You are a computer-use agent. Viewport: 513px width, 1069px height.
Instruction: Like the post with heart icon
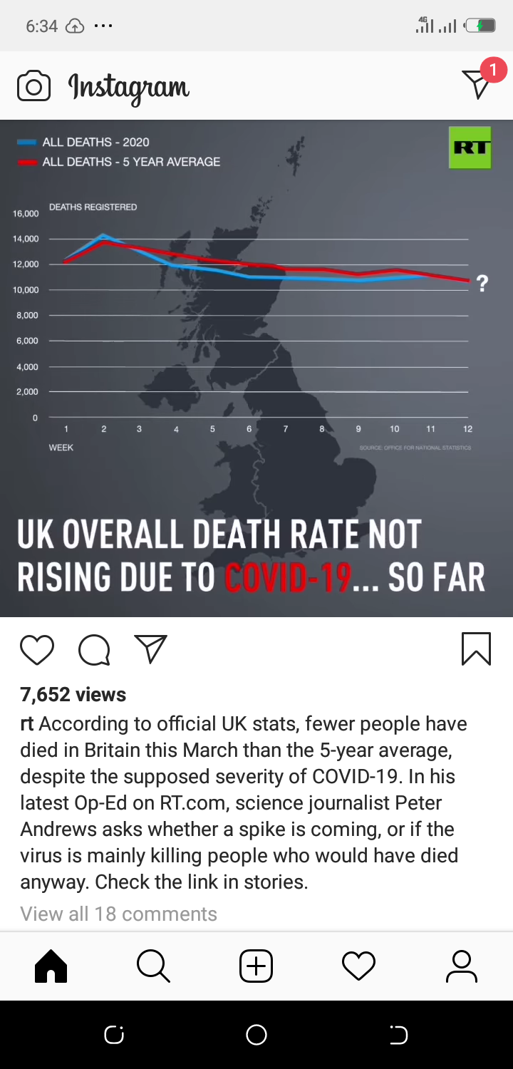[x=37, y=650]
